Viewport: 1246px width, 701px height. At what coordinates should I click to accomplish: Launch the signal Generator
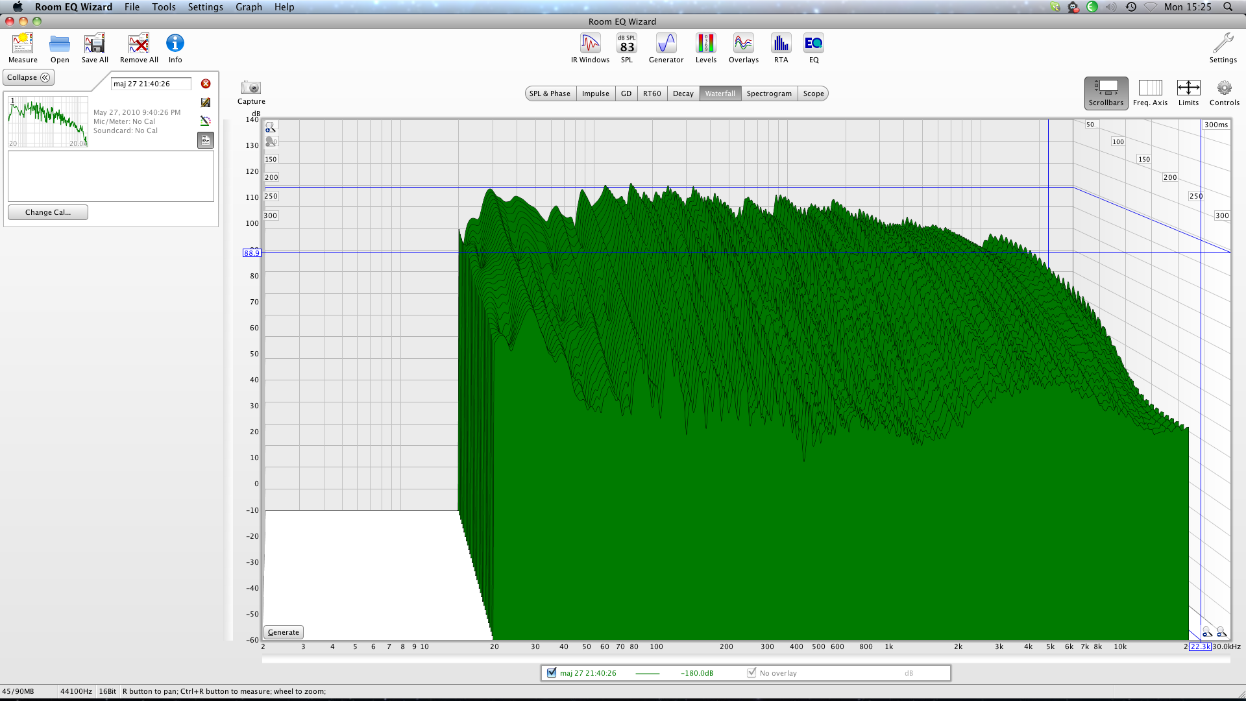pos(666,44)
